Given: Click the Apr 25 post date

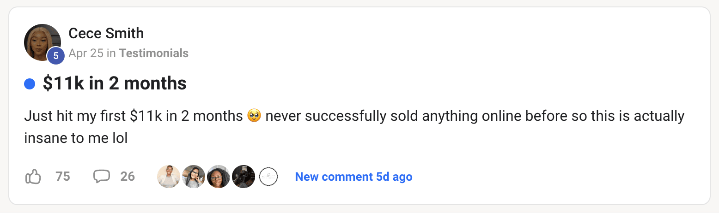Looking at the screenshot, I should [86, 53].
